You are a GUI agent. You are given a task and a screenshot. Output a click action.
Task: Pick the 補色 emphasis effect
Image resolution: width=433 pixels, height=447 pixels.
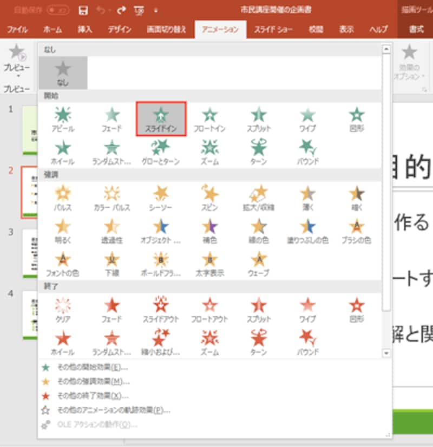(210, 231)
